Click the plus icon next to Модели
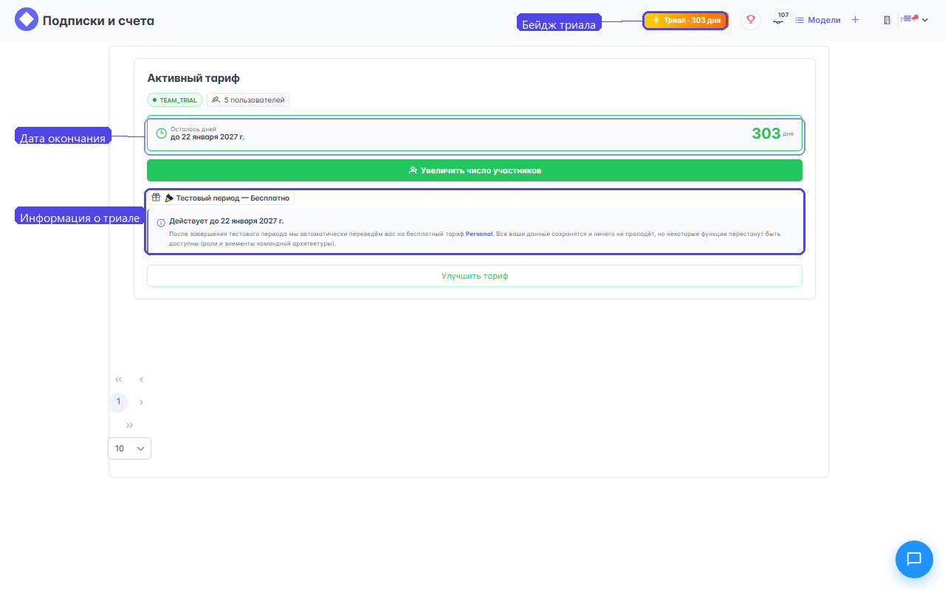This screenshot has width=945, height=590. pyautogui.click(x=855, y=20)
